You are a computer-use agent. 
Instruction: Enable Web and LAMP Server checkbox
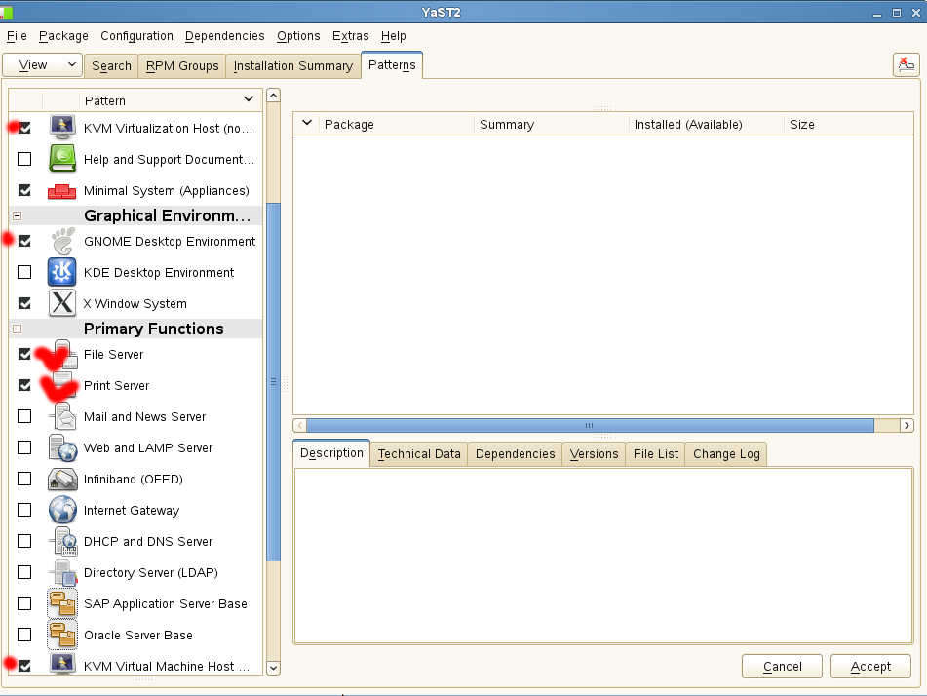pyautogui.click(x=24, y=447)
